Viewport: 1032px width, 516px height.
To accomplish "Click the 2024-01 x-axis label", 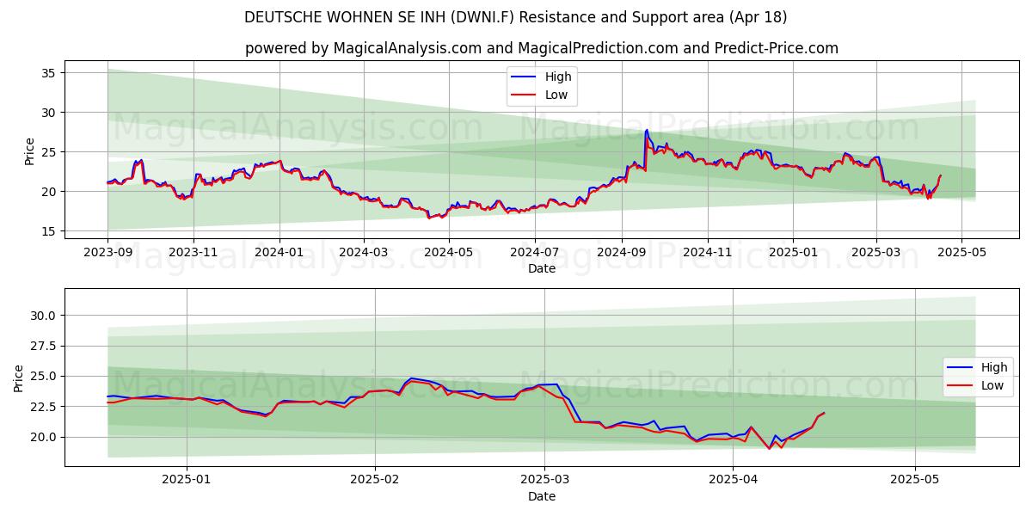I will click(279, 253).
